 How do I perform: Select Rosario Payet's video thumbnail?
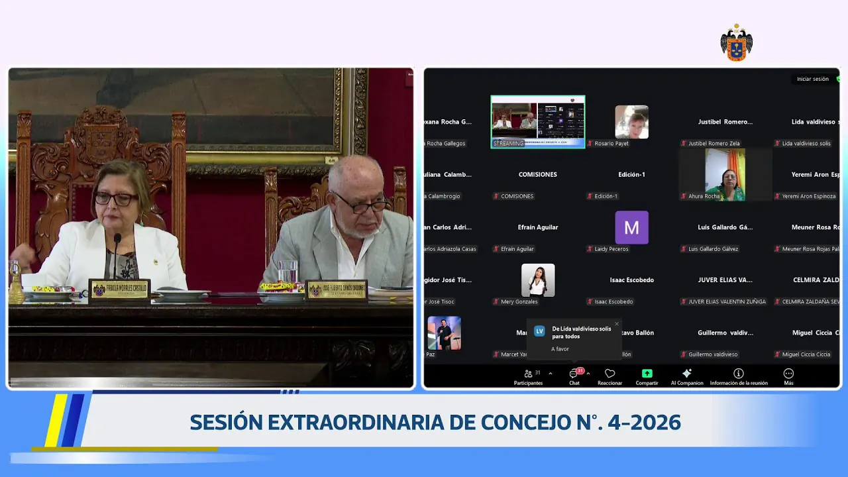tap(631, 122)
